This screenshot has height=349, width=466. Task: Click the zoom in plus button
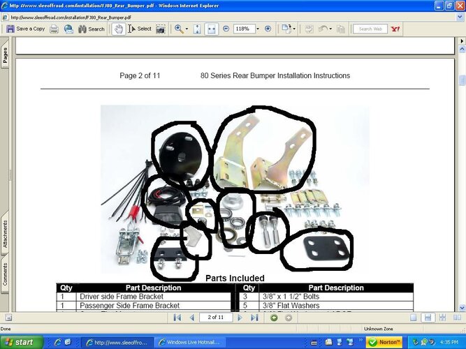[x=268, y=29]
